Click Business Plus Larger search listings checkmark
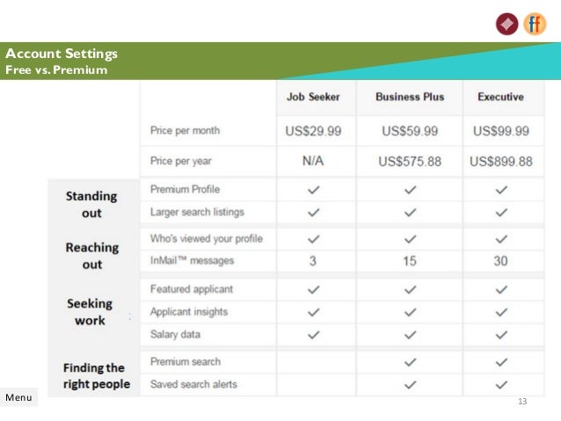This screenshot has width=561, height=421. coord(410,213)
